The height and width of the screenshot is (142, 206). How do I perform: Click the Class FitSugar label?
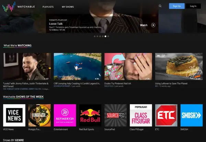click(x=137, y=129)
